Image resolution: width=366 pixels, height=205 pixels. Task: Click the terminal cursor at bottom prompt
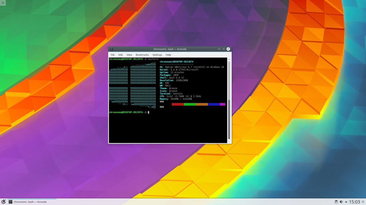pyautogui.click(x=148, y=112)
